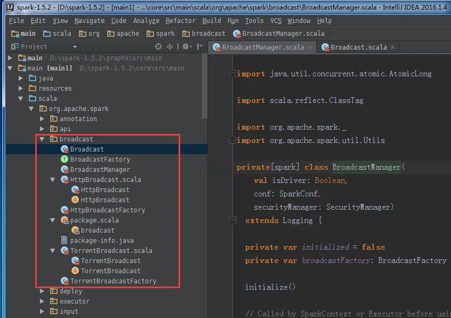The width and height of the screenshot is (451, 318).
Task: Open the Window menu
Action: click(299, 21)
